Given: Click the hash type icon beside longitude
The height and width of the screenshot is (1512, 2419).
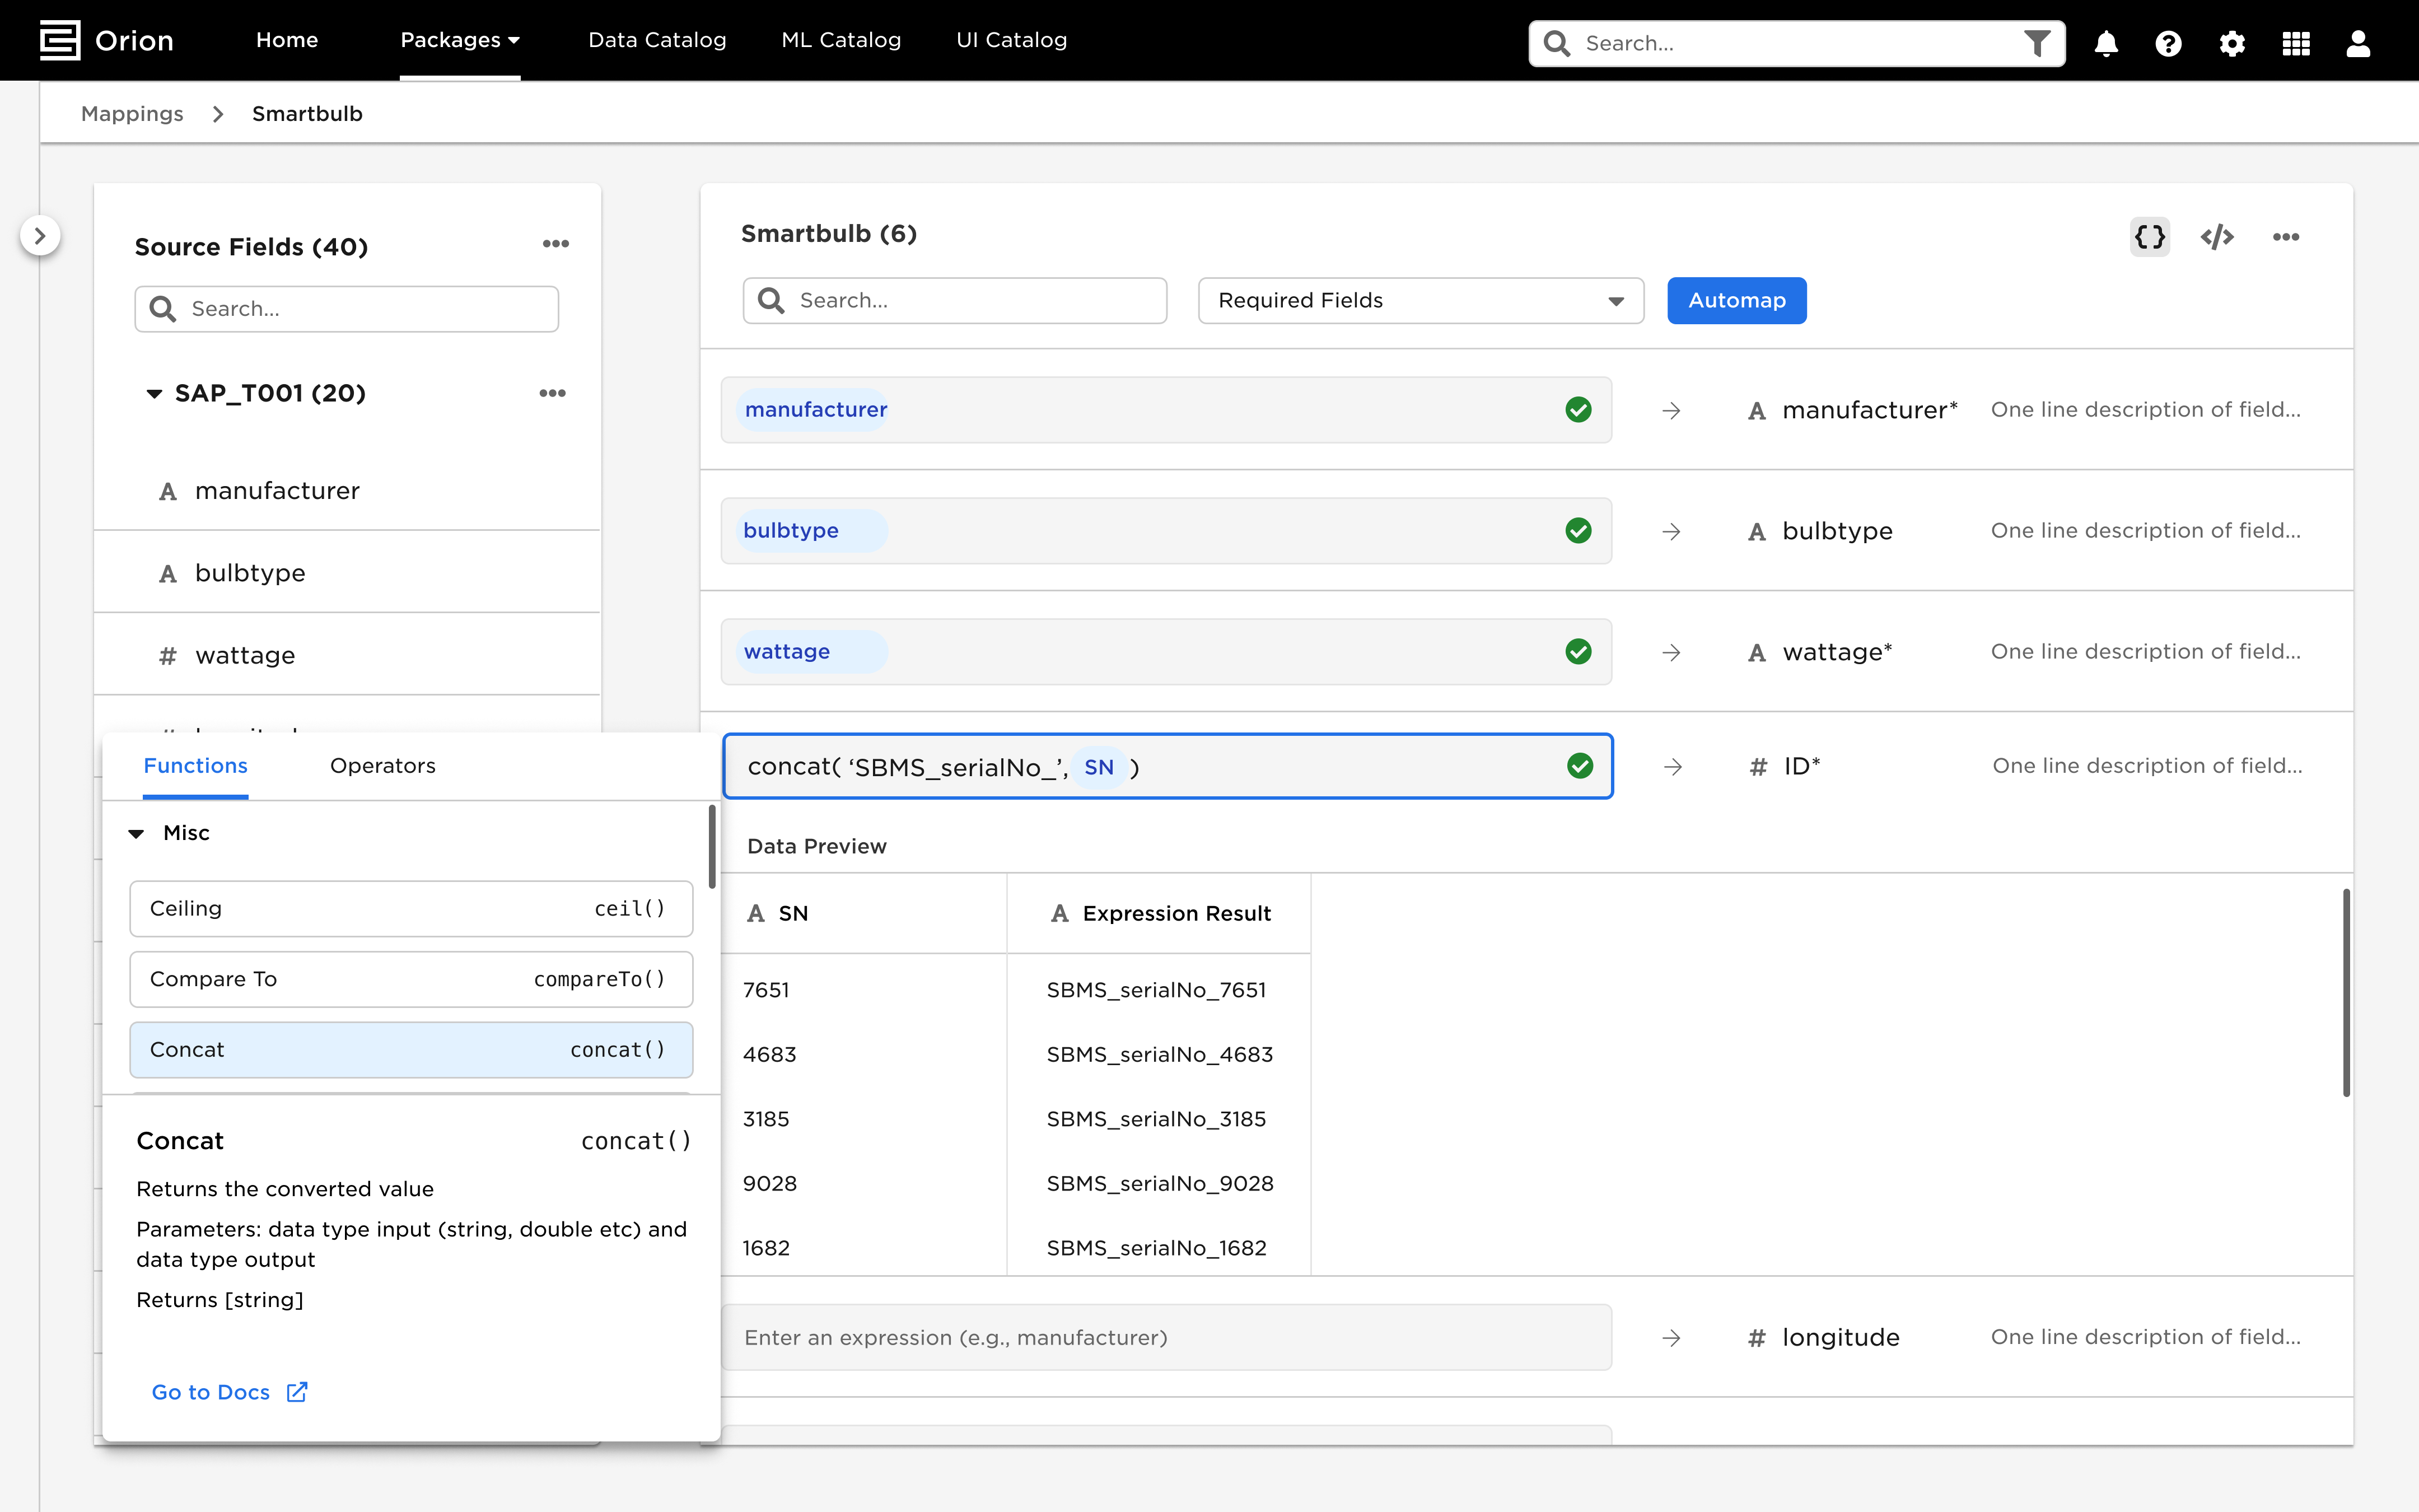Looking at the screenshot, I should point(1756,1338).
